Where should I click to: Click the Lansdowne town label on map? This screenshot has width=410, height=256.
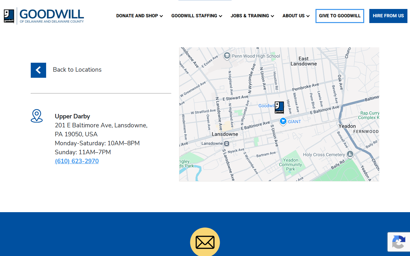click(225, 134)
